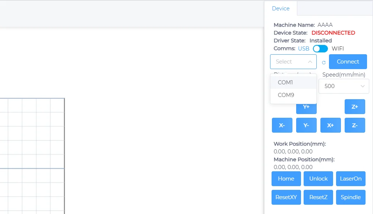This screenshot has height=214, width=373.
Task: Jog with the X+ button
Action: [330, 125]
